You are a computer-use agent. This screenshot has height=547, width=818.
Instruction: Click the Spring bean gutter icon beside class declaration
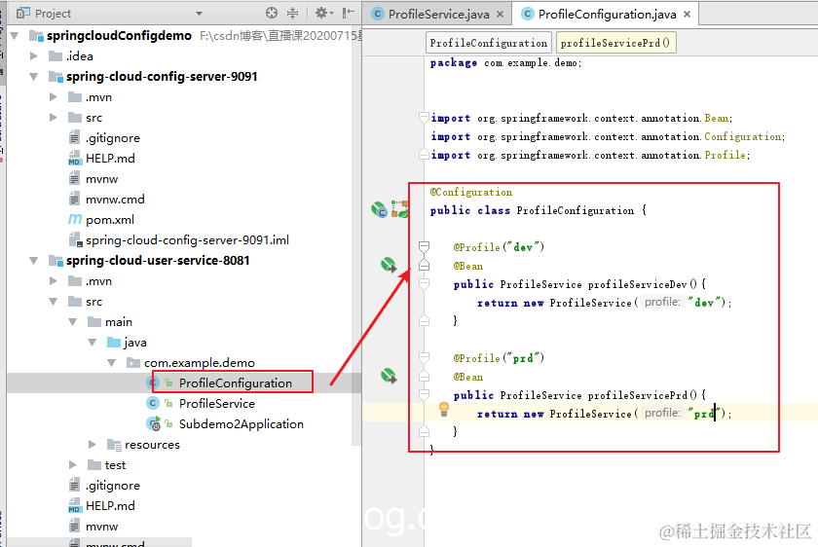[379, 209]
